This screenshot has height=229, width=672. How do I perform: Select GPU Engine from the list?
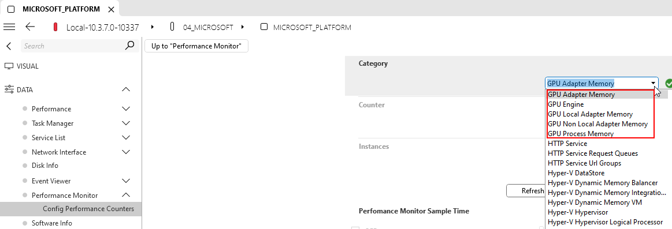click(565, 104)
